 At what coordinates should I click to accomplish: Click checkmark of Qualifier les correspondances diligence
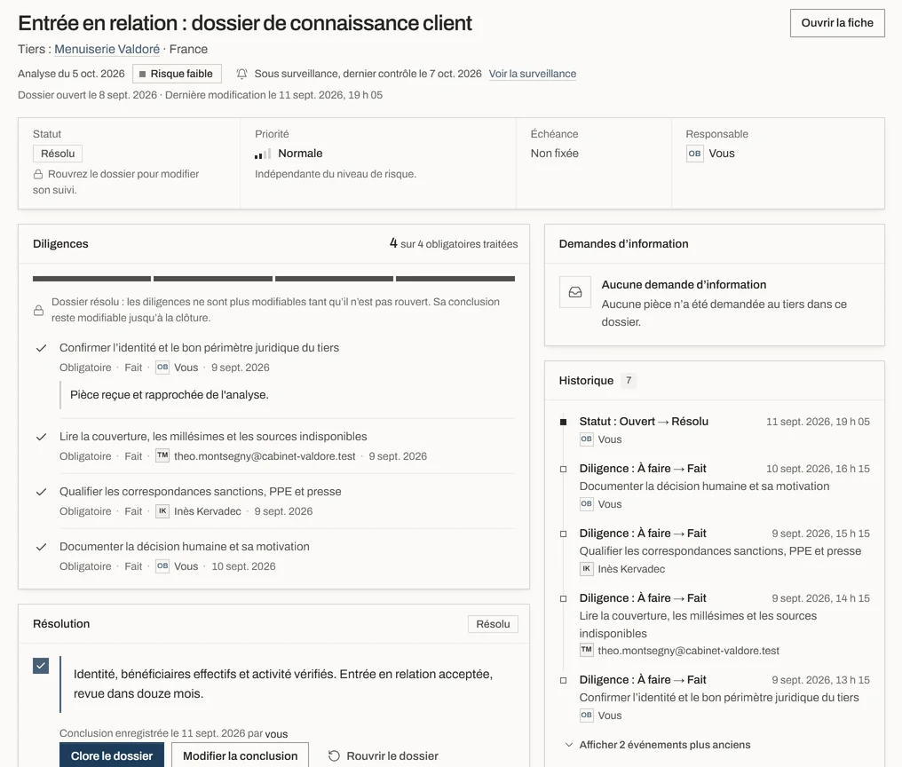coord(41,492)
